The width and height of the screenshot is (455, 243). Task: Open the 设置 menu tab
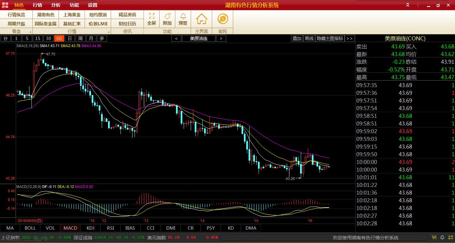coord(93,5)
